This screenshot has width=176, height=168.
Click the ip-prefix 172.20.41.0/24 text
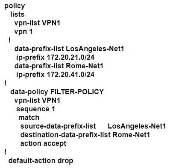pyautogui.click(x=55, y=75)
